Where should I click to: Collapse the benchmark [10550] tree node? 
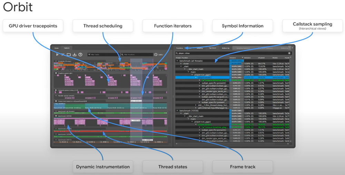point(177,111)
